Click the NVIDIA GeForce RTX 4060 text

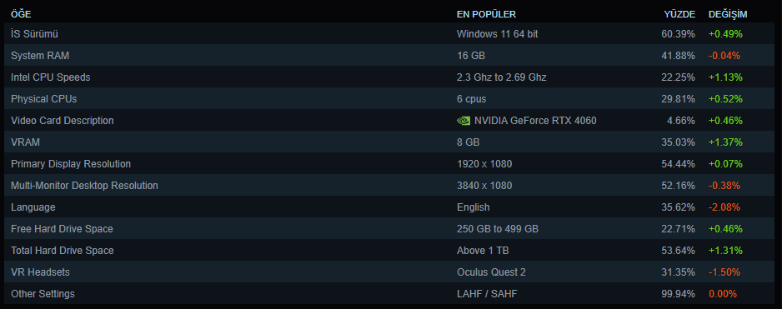[535, 121]
